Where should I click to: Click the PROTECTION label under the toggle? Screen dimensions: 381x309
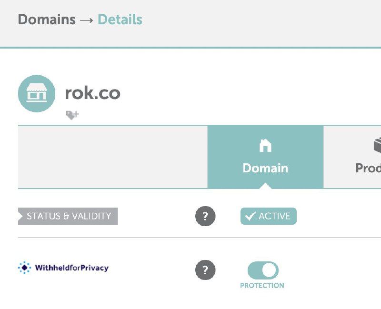tap(262, 286)
